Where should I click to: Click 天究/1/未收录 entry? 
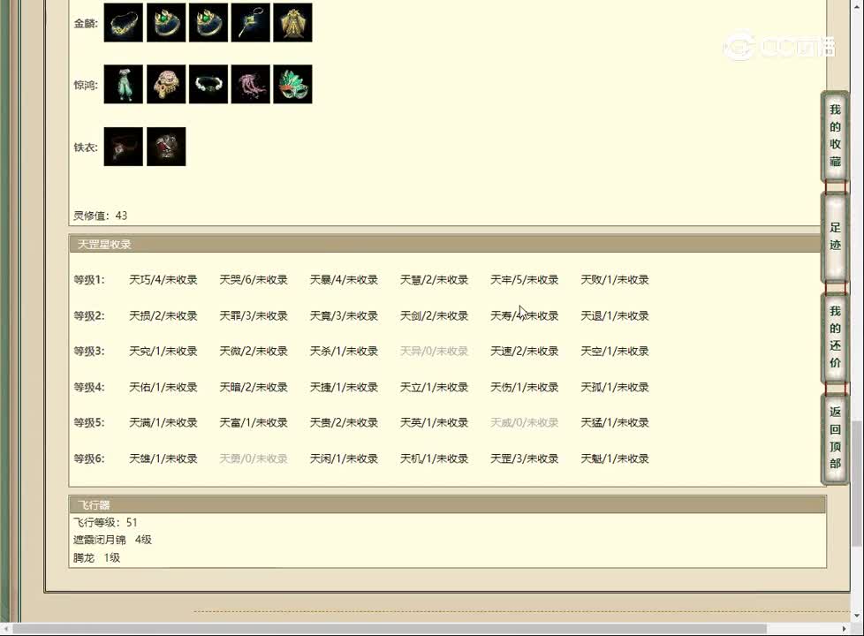tap(163, 351)
